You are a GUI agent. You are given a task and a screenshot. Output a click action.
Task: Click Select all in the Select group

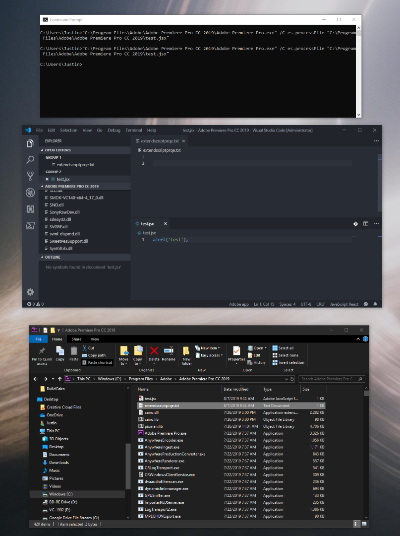point(283,348)
